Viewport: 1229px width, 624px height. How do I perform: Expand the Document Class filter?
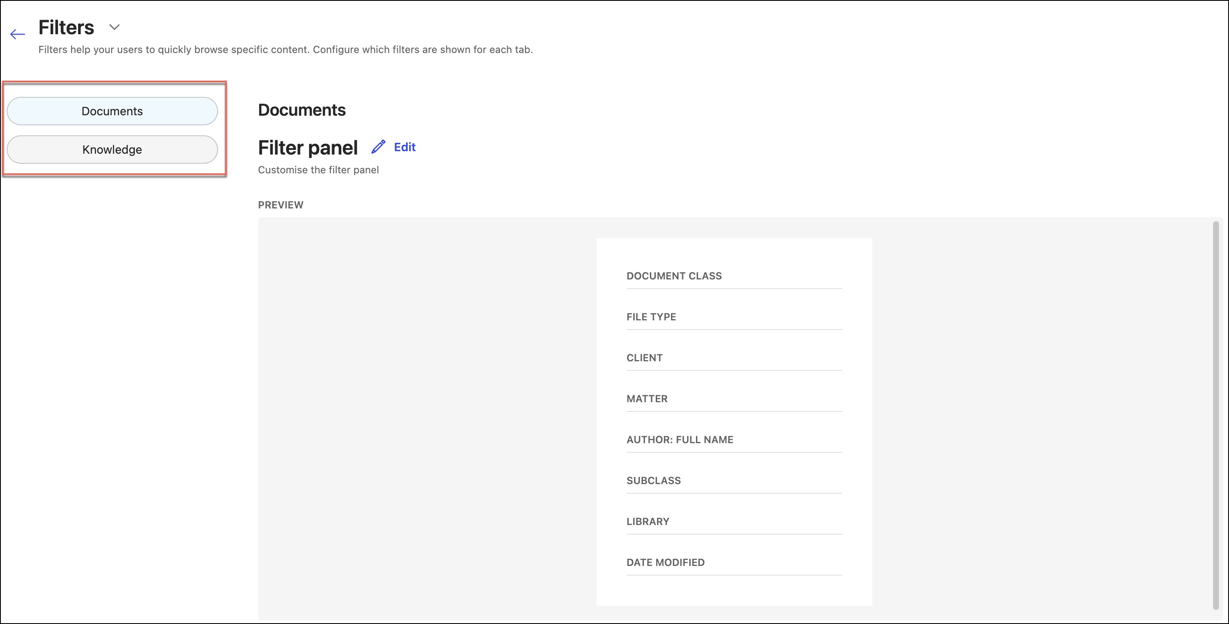tap(674, 276)
